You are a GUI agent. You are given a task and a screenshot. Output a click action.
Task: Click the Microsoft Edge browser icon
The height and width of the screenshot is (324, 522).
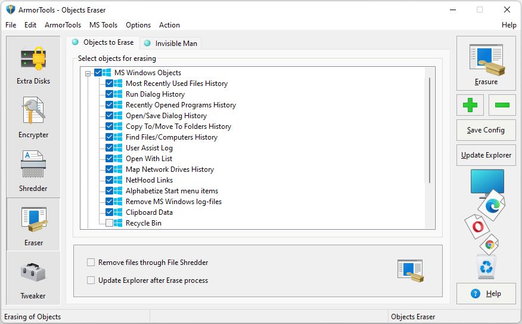pos(493,206)
